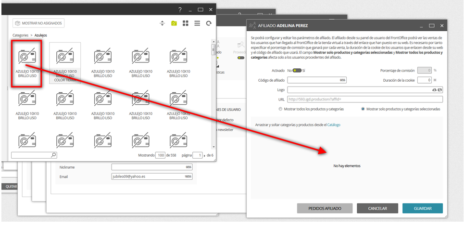Go to next page arrow in pagination

[204, 155]
